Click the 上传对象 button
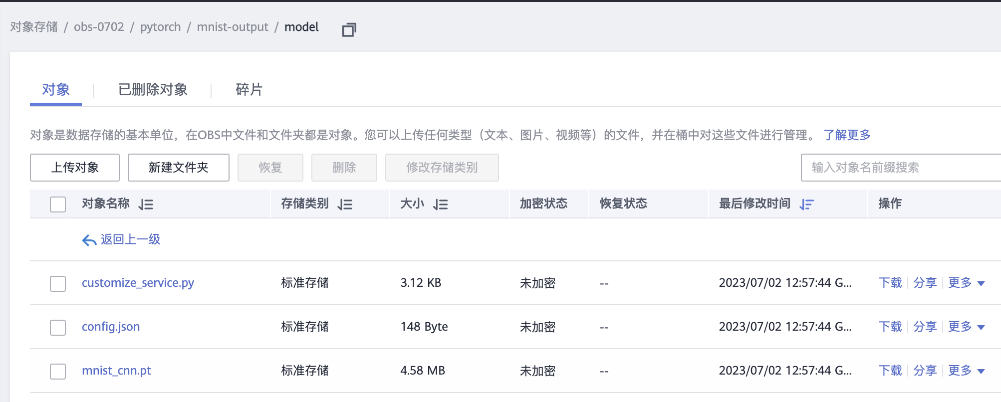This screenshot has width=1001, height=402. [75, 168]
